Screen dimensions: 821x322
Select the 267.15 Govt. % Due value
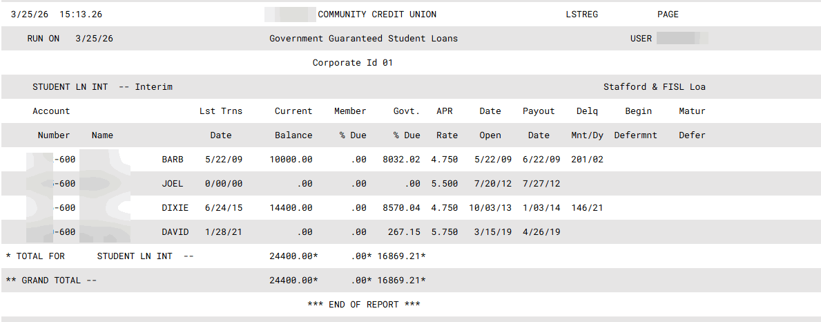click(404, 232)
